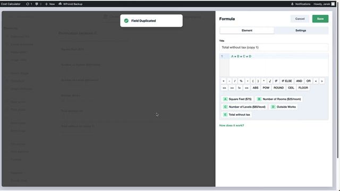
Task: Insert the ROUND function
Action: pos(278,88)
